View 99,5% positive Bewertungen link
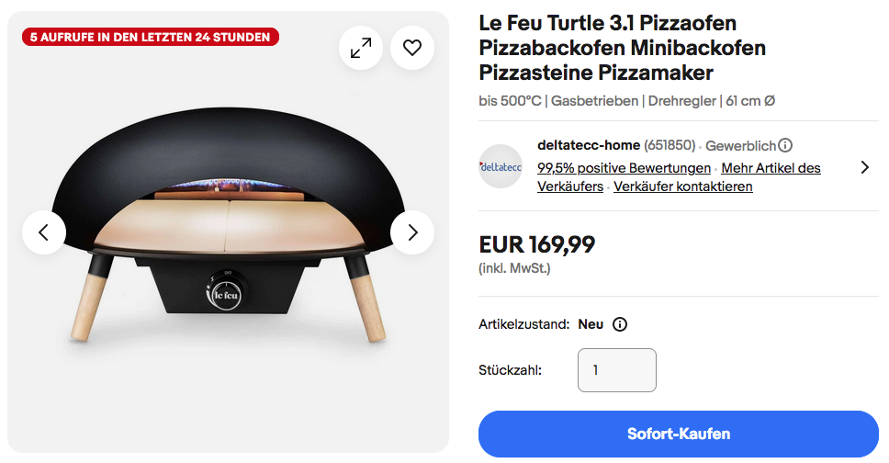889x463 pixels. click(624, 168)
